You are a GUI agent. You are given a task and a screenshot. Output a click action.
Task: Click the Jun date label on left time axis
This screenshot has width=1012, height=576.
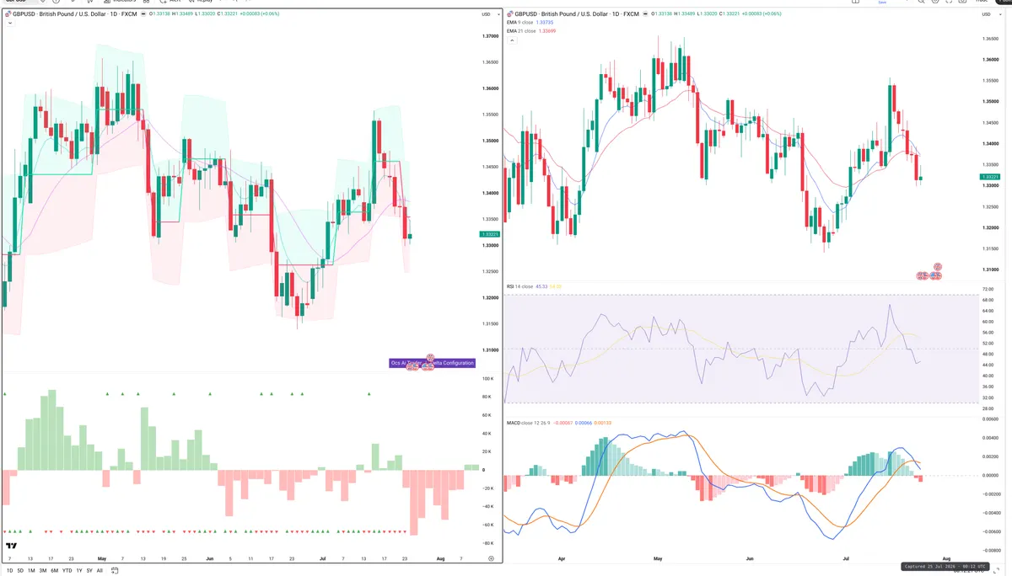click(x=210, y=558)
